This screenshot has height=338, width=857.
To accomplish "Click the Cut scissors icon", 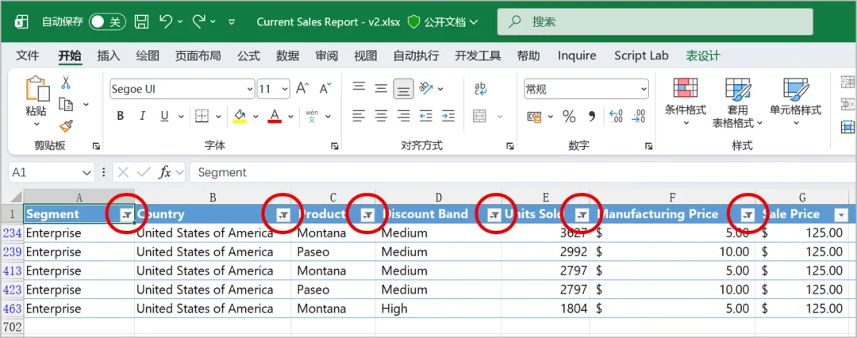I will 66,83.
